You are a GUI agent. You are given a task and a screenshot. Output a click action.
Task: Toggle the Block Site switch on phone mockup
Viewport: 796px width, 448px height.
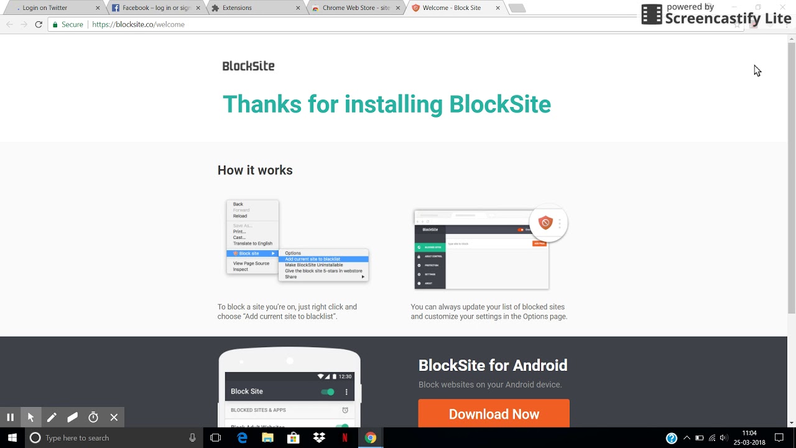pyautogui.click(x=328, y=391)
